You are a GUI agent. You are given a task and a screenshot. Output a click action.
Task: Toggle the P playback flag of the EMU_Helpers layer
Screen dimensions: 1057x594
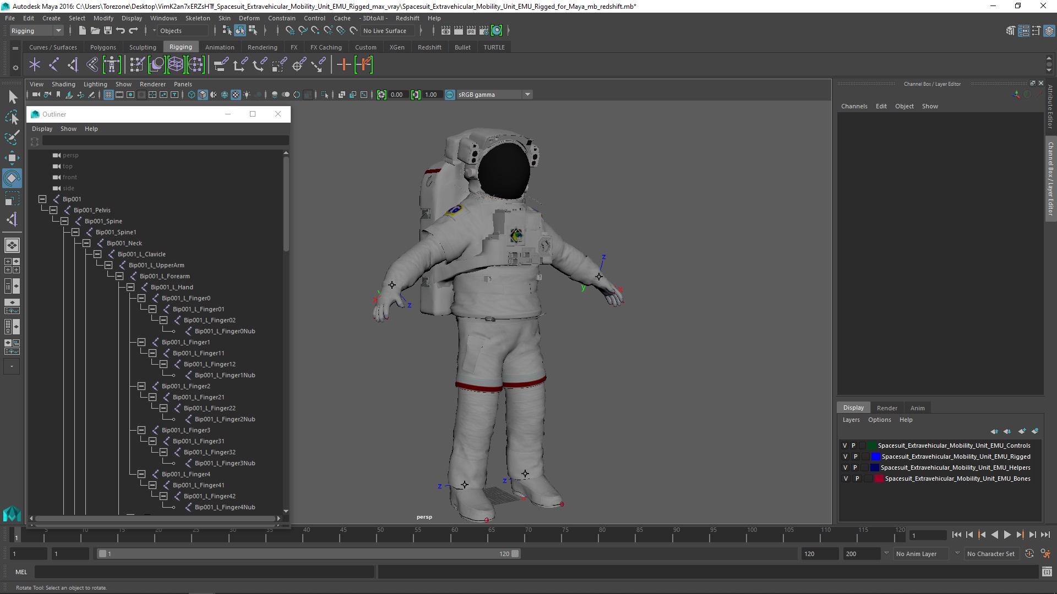[855, 468]
